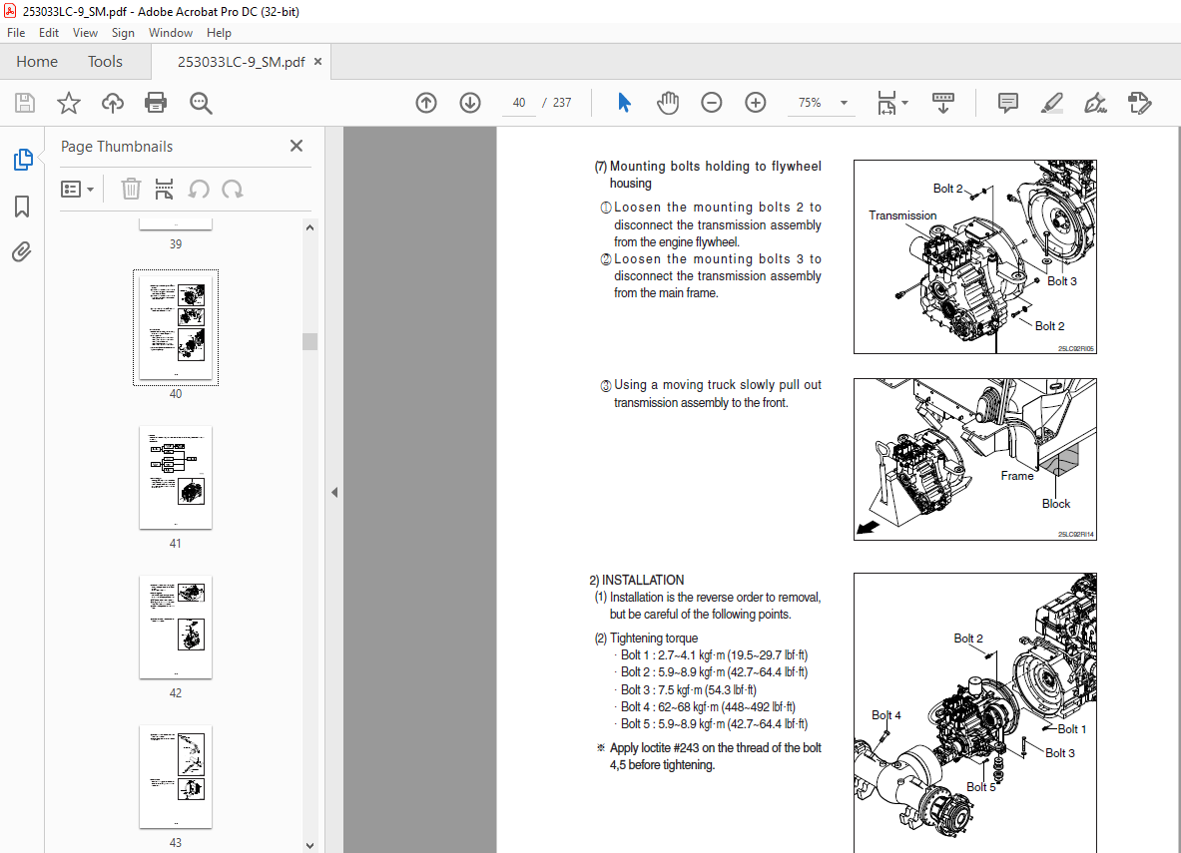Go to next page arrow
The image size is (1181, 853).
point(470,103)
